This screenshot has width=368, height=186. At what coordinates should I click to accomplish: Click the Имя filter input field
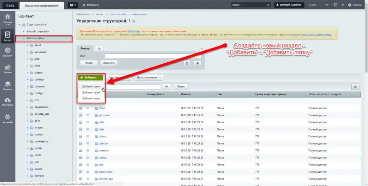(153, 55)
